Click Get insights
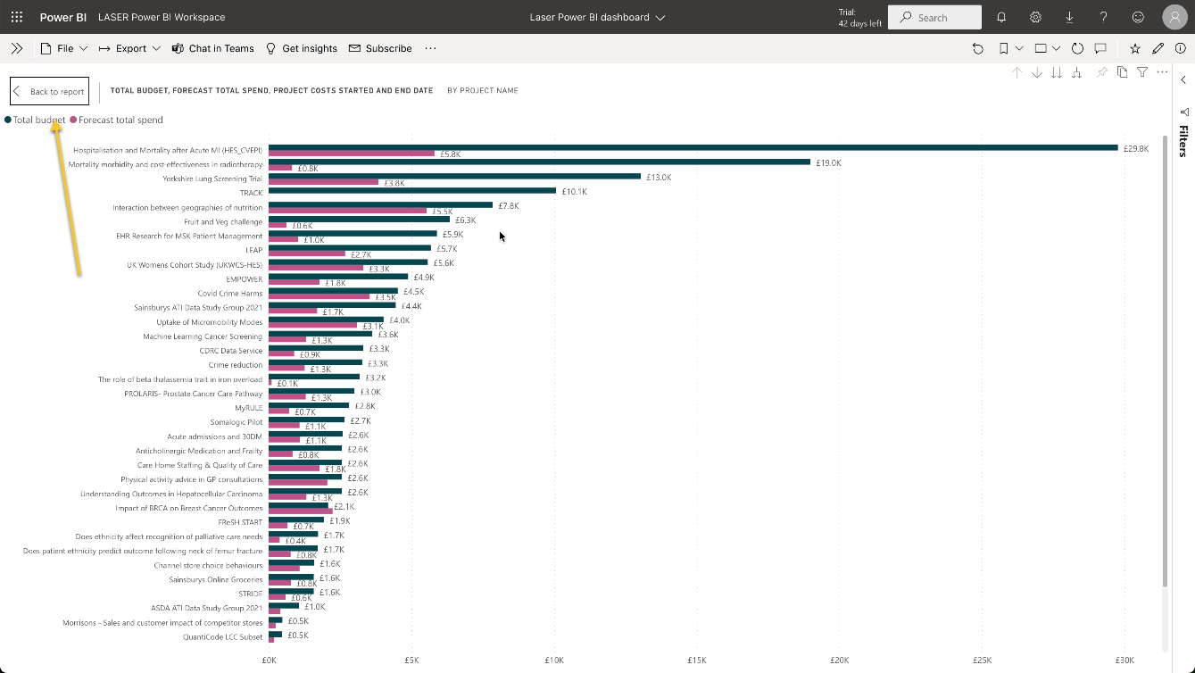The width and height of the screenshot is (1195, 673). 302,48
